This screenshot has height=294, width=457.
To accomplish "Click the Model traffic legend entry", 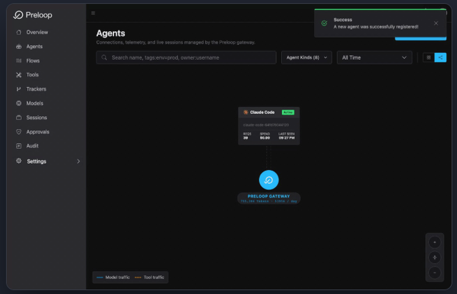I will point(113,278).
